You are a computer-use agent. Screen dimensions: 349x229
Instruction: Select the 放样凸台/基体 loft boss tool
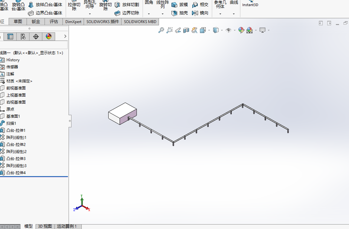[46, 5]
